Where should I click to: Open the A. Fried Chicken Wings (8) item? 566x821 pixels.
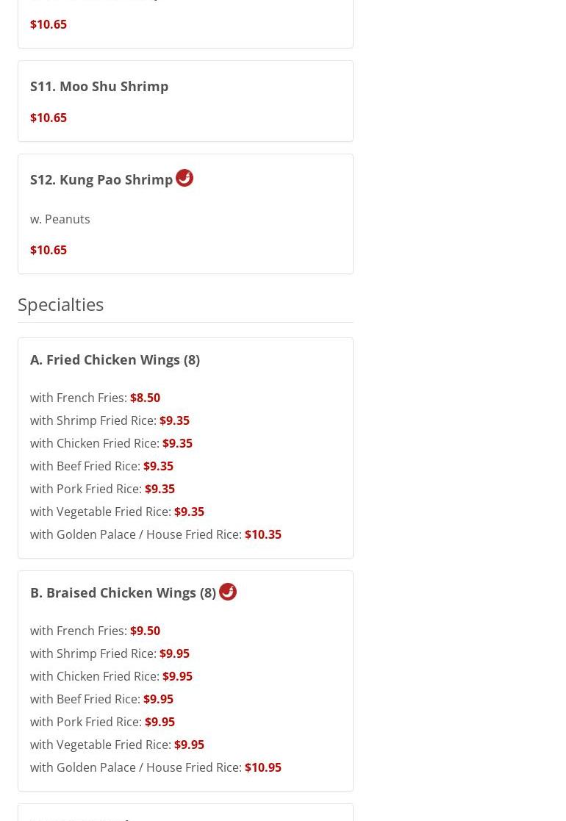pyautogui.click(x=115, y=359)
